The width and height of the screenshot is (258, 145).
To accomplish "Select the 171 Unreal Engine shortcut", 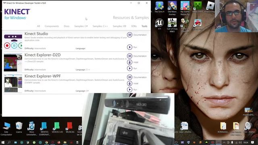I will (159, 24).
